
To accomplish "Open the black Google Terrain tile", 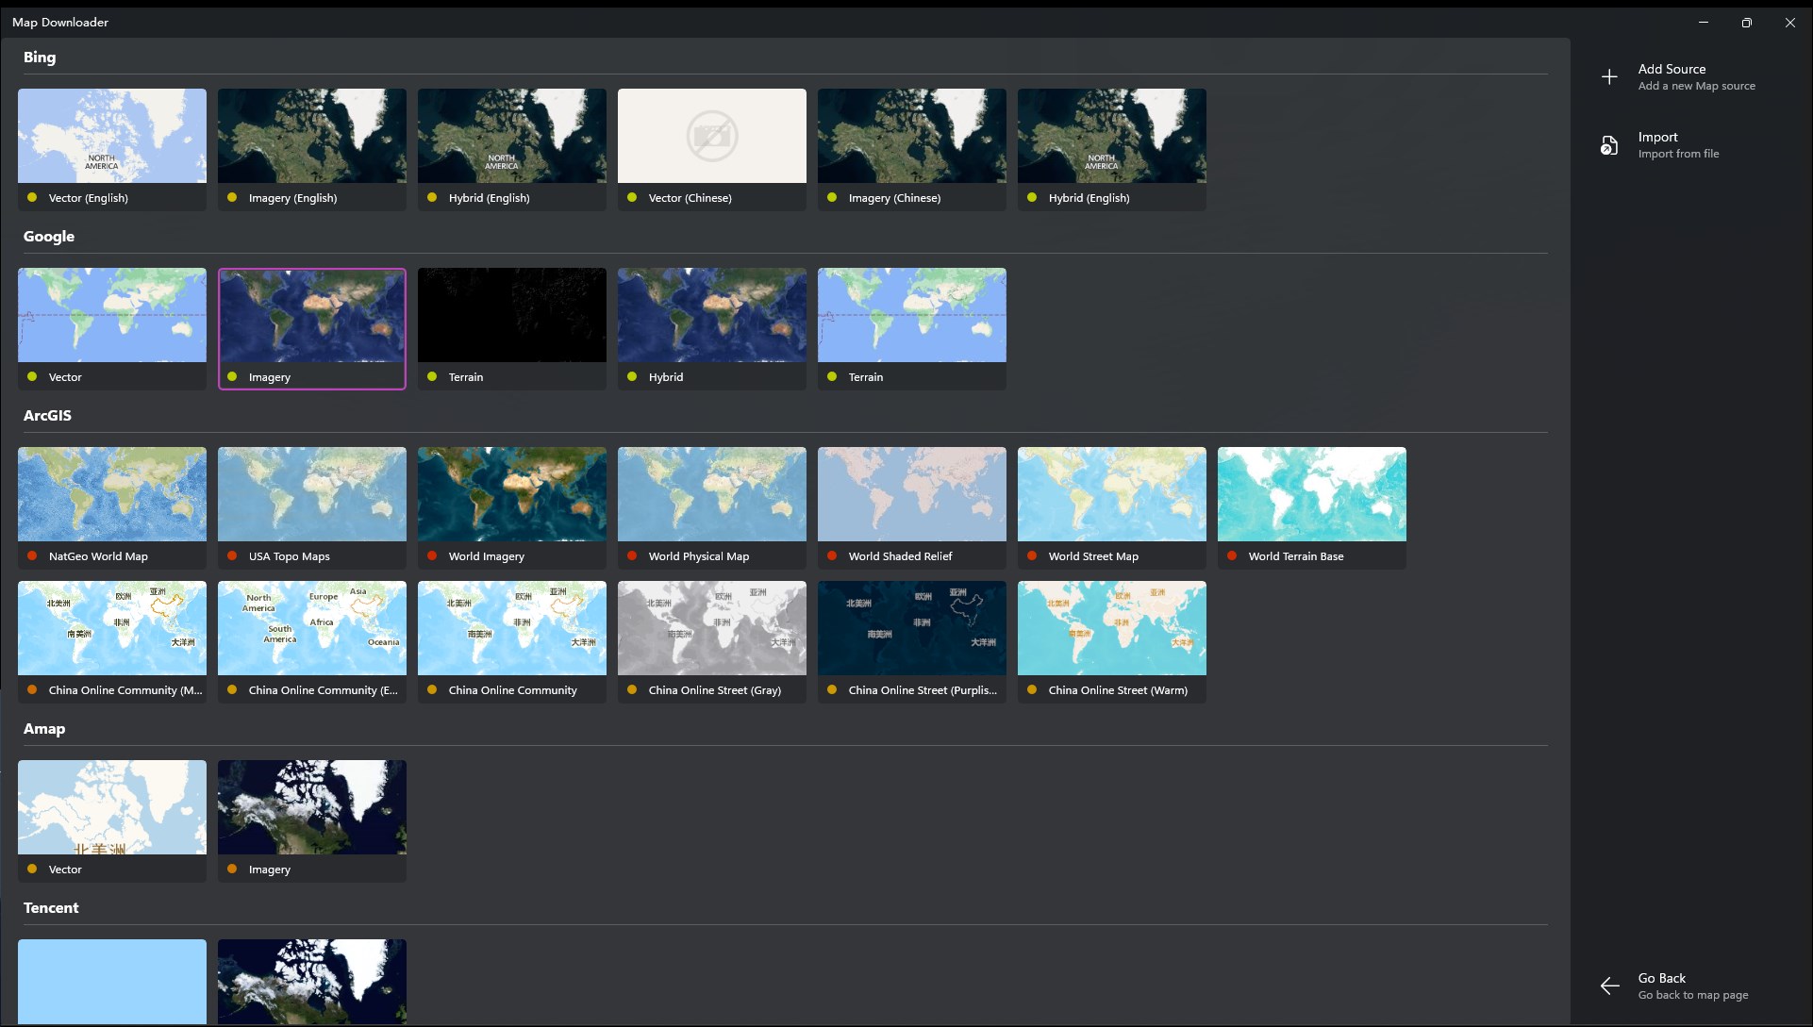I will pos(511,315).
